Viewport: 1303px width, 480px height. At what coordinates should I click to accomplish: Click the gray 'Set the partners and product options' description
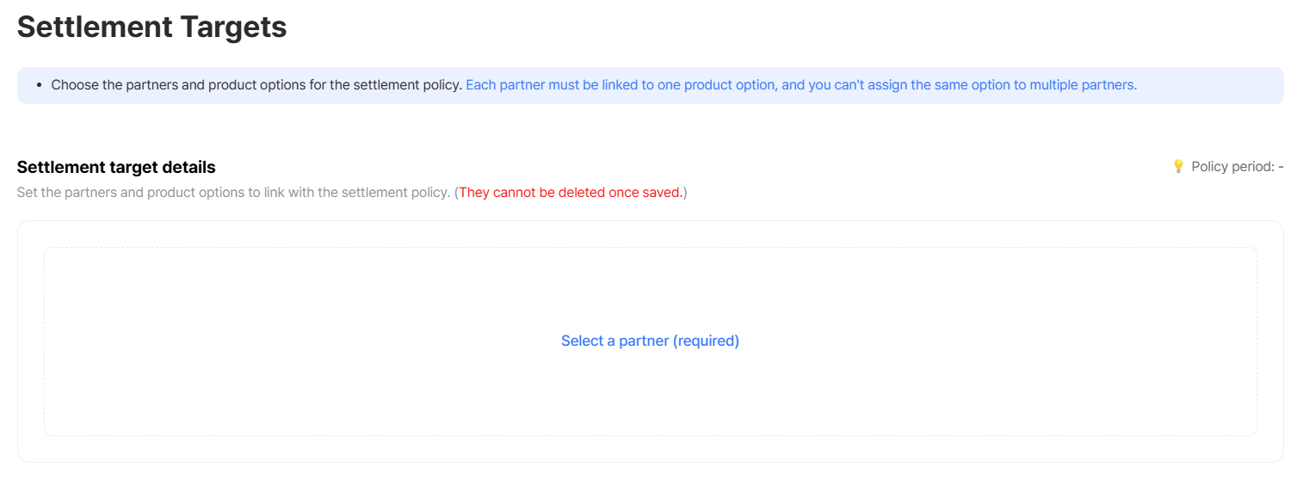click(x=233, y=192)
